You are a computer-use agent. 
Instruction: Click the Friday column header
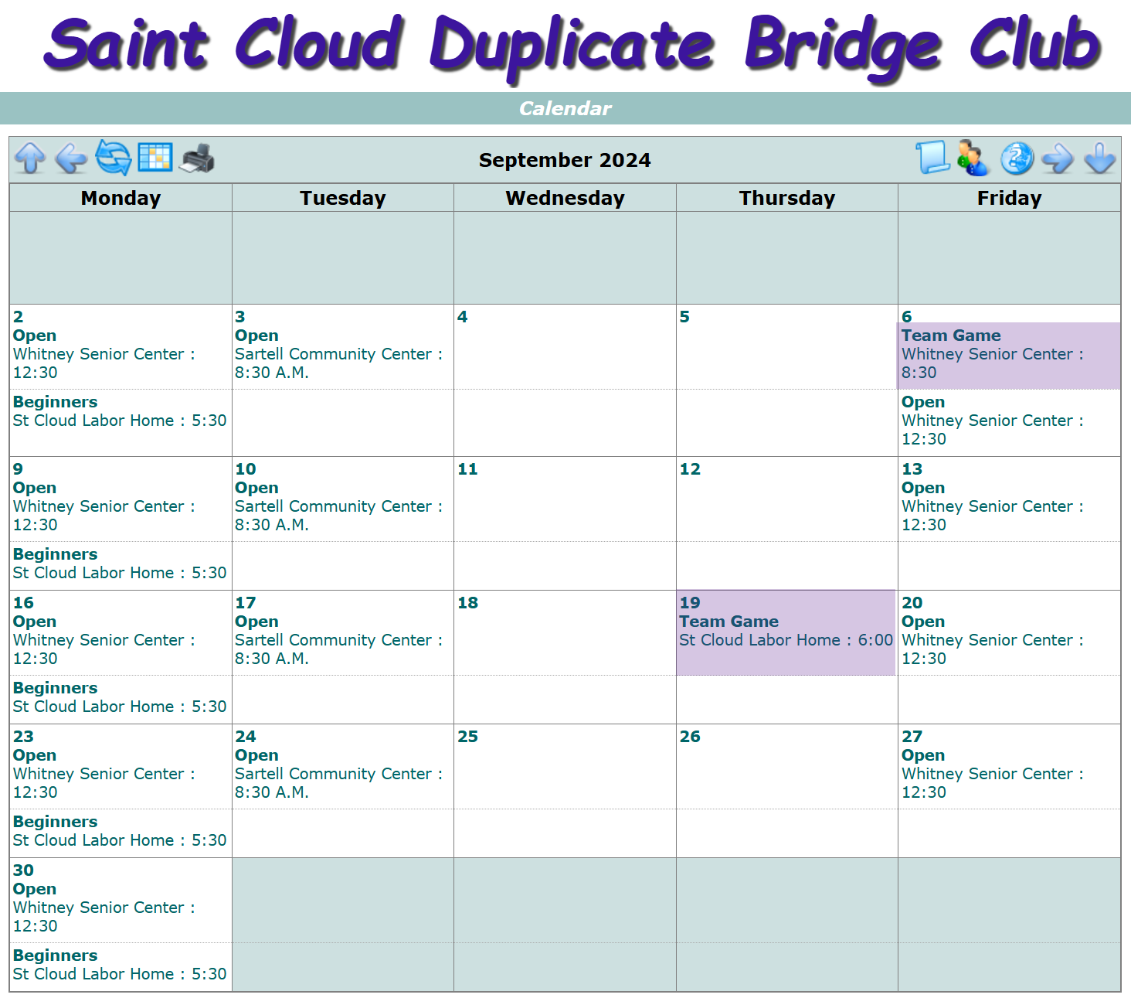click(x=1009, y=198)
